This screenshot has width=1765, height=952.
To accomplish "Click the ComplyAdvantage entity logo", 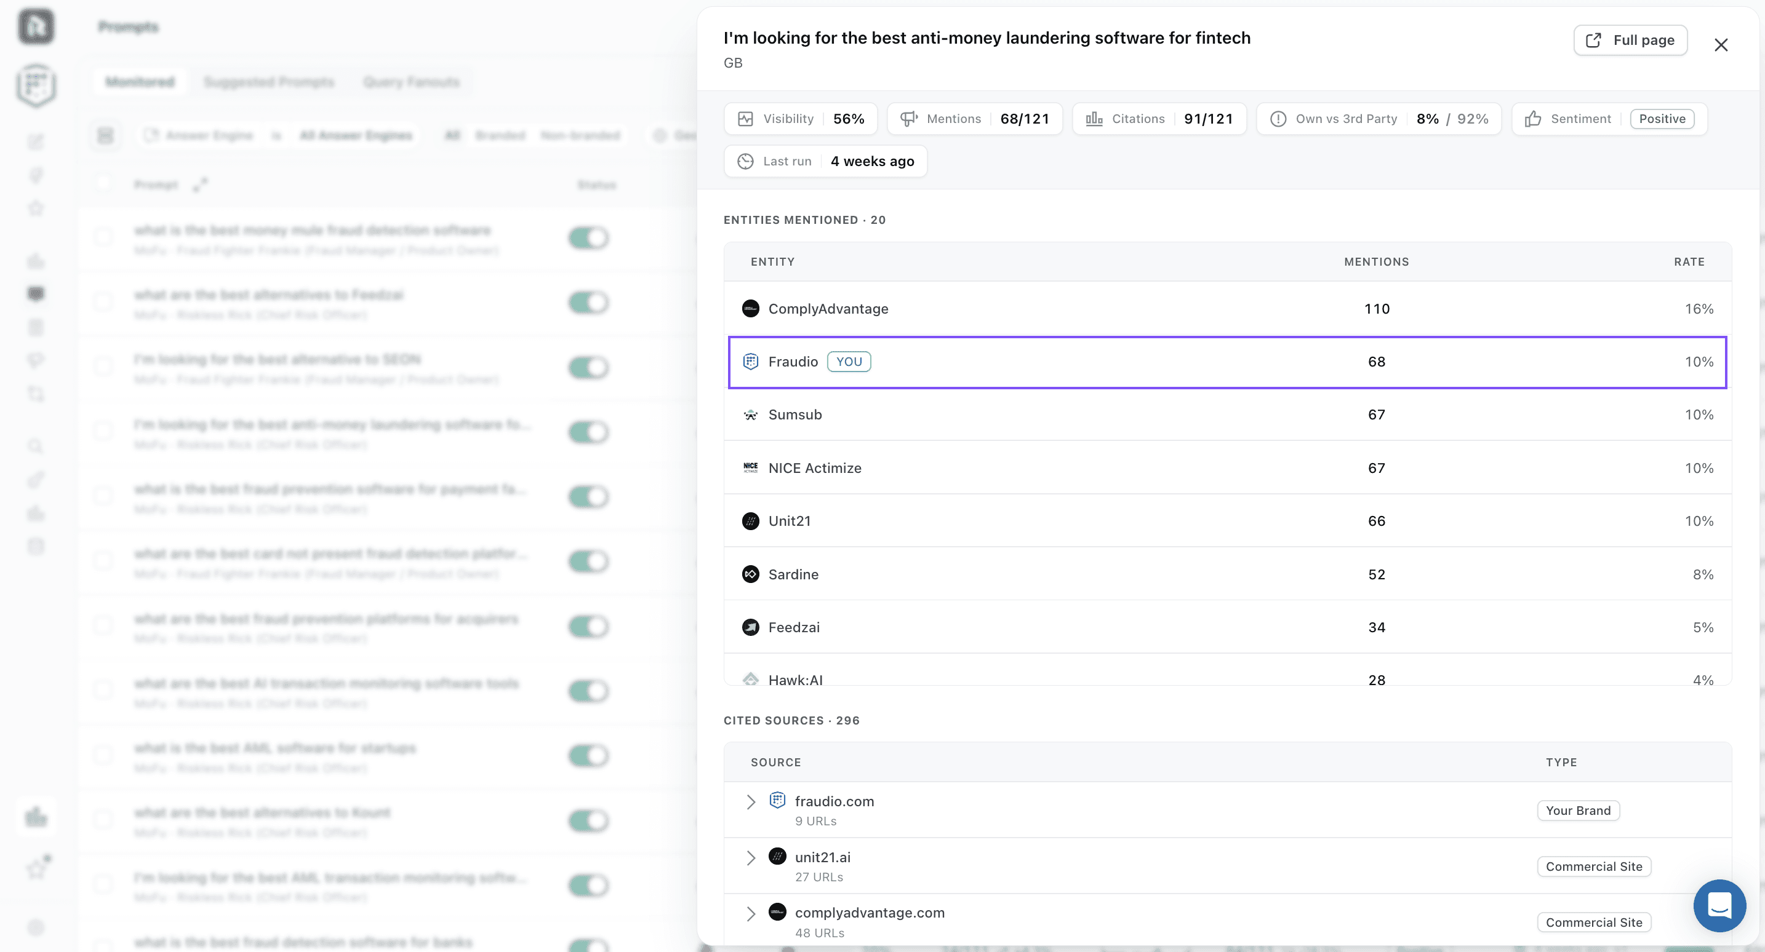I will (x=750, y=309).
